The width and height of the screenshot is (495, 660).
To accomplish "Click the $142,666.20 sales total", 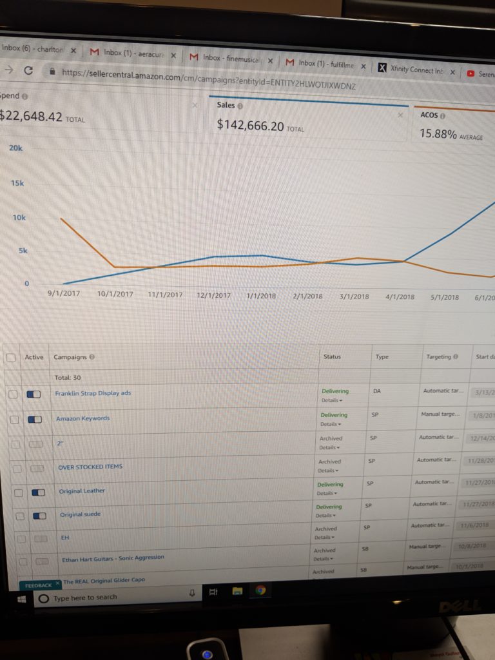I will (251, 124).
